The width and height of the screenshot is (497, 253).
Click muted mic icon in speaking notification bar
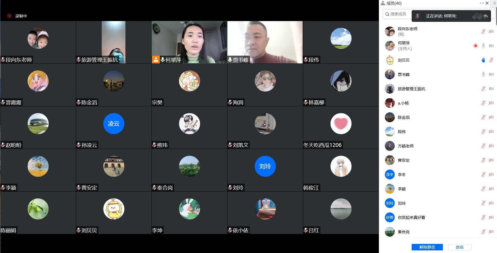pyautogui.click(x=418, y=16)
